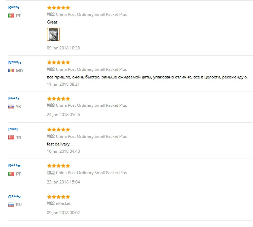Click the star rating on G***v's ePacket review

coord(58,197)
